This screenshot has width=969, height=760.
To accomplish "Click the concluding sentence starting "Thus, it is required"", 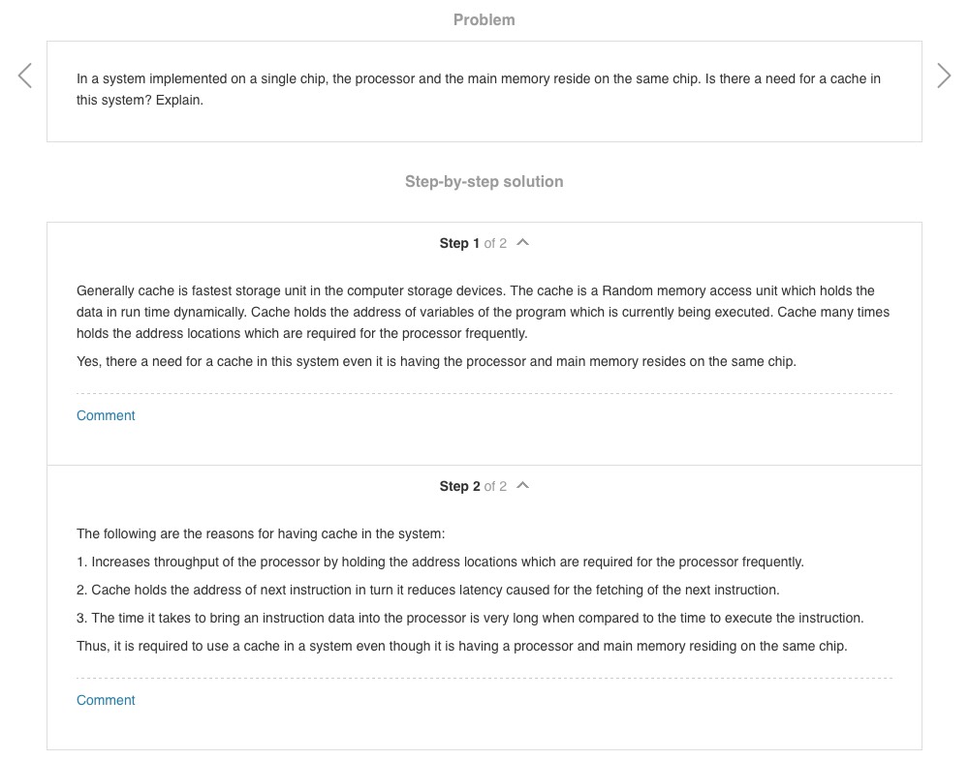I will pos(461,646).
